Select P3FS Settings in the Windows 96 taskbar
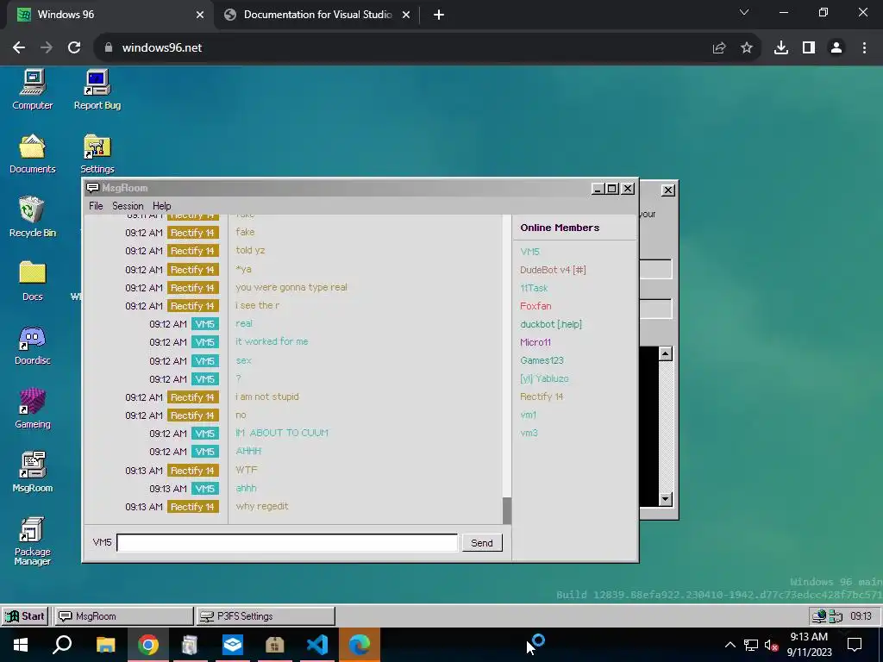Viewport: 883px width, 662px height. (266, 615)
